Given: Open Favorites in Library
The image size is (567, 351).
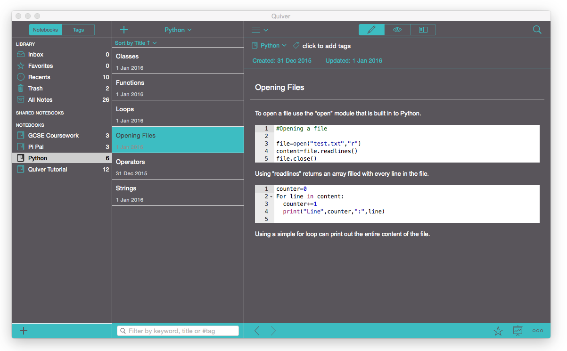Looking at the screenshot, I should pos(62,66).
